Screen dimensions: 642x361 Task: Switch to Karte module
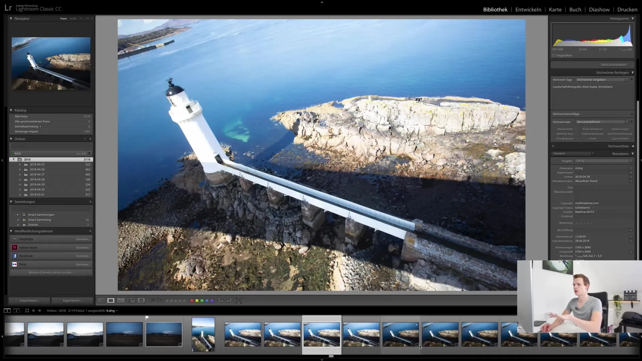tap(555, 9)
